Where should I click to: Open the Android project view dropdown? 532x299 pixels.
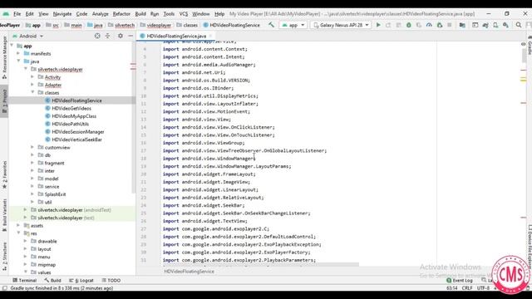coord(28,36)
